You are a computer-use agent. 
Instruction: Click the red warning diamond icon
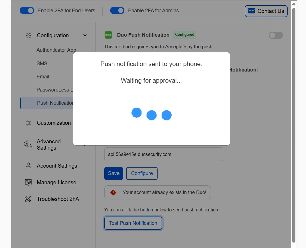point(113,193)
